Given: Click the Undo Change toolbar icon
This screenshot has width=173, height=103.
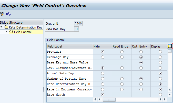Looking at the screenshot, I should 8,14.
